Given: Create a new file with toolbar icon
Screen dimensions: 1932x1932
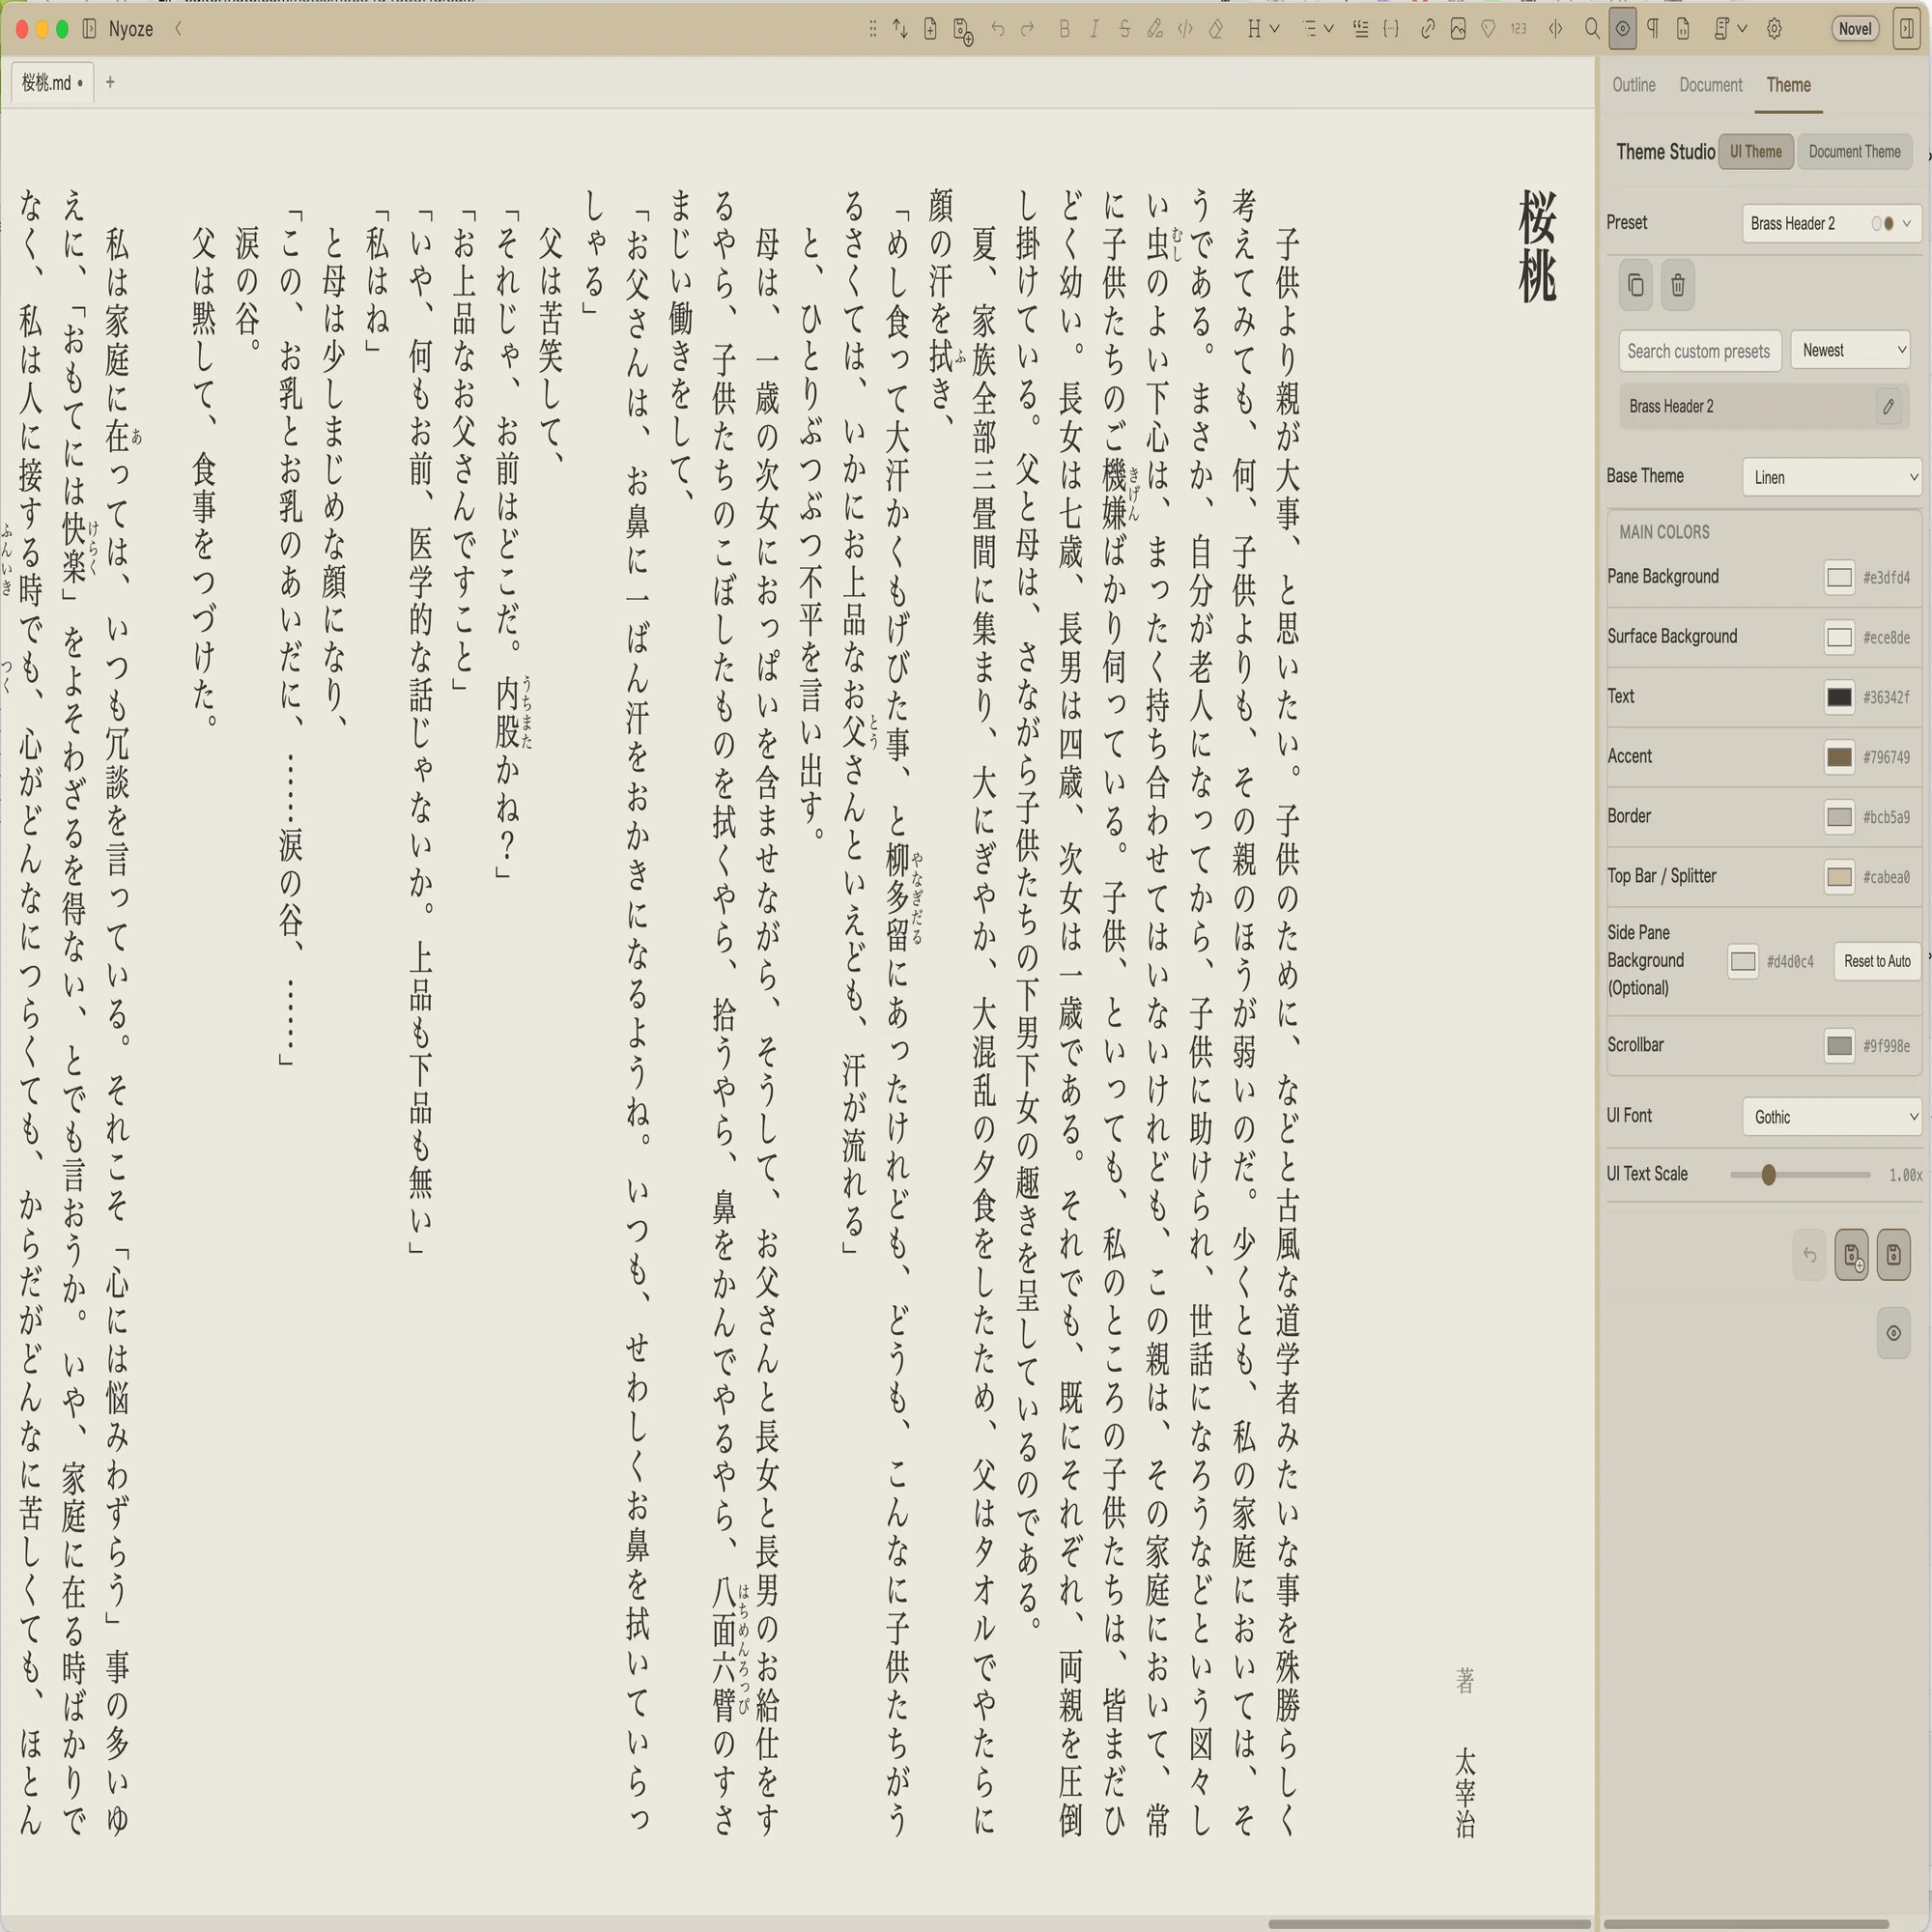Looking at the screenshot, I should pos(931,29).
